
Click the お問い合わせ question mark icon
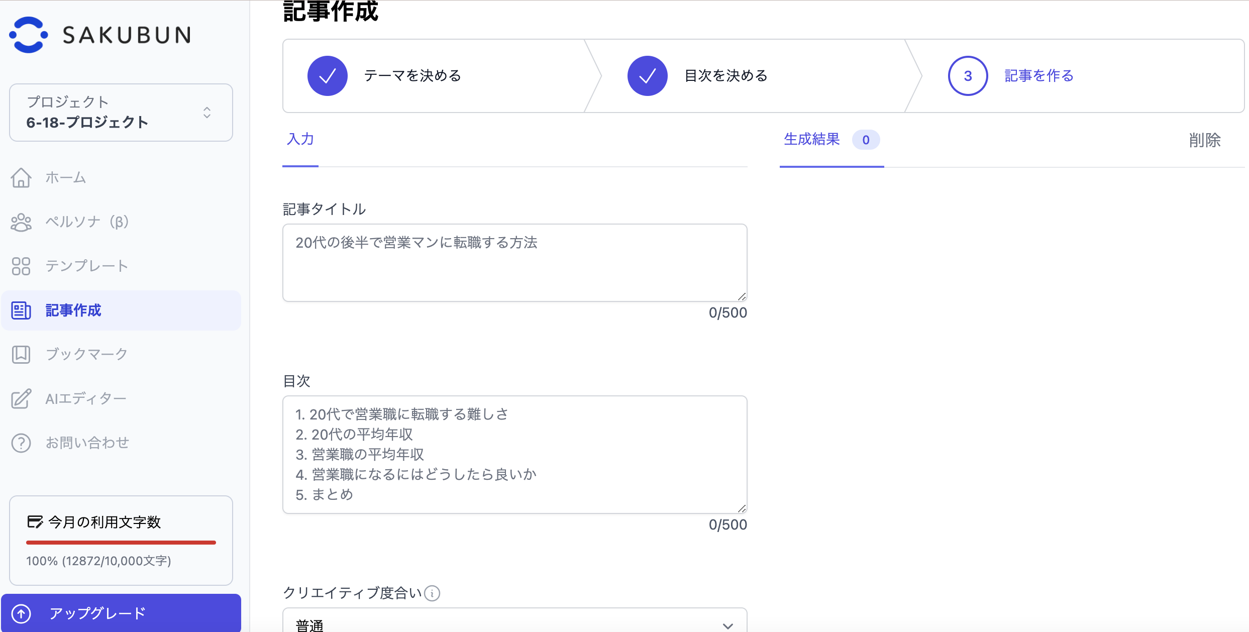[21, 443]
